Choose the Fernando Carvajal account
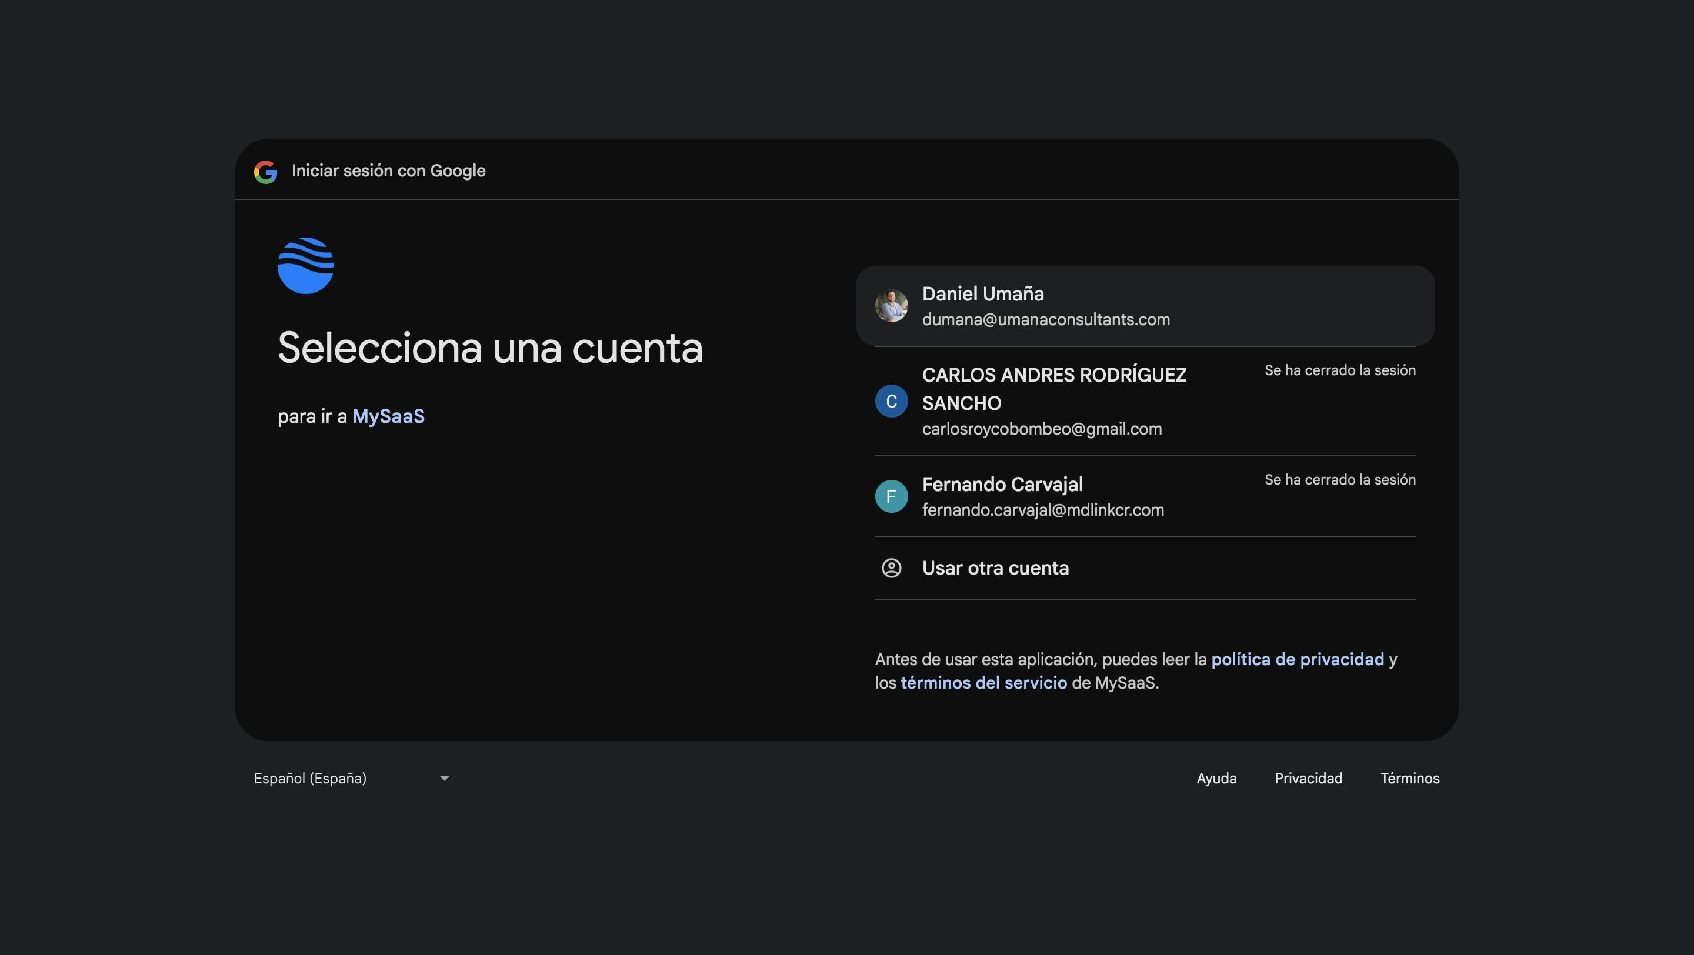 pyautogui.click(x=1145, y=496)
